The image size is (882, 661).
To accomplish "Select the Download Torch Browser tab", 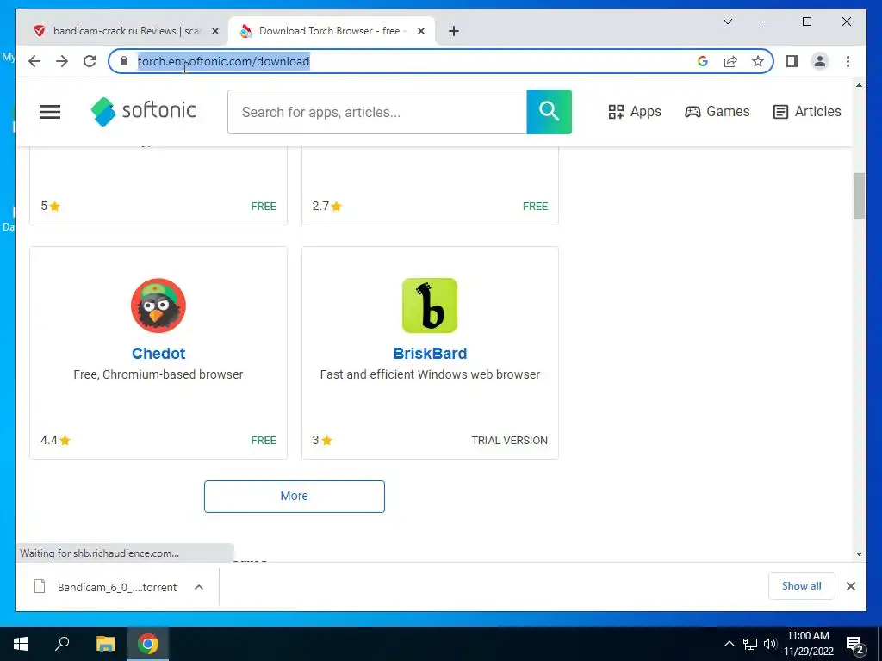I will click(x=332, y=31).
